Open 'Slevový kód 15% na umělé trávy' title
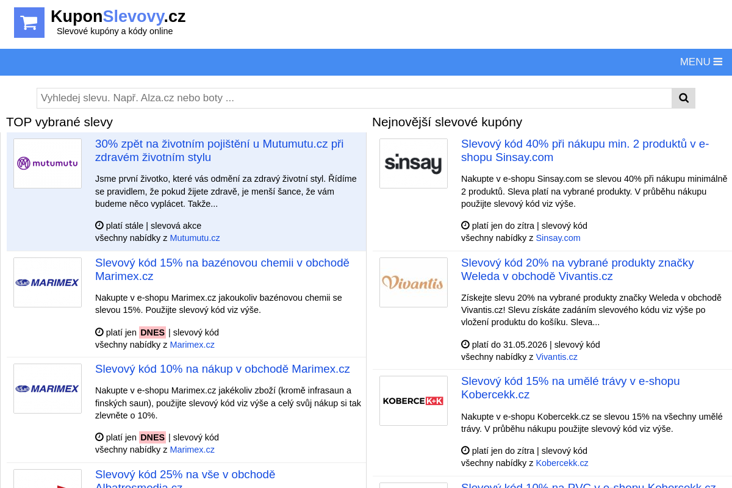The width and height of the screenshot is (732, 488). click(570, 388)
